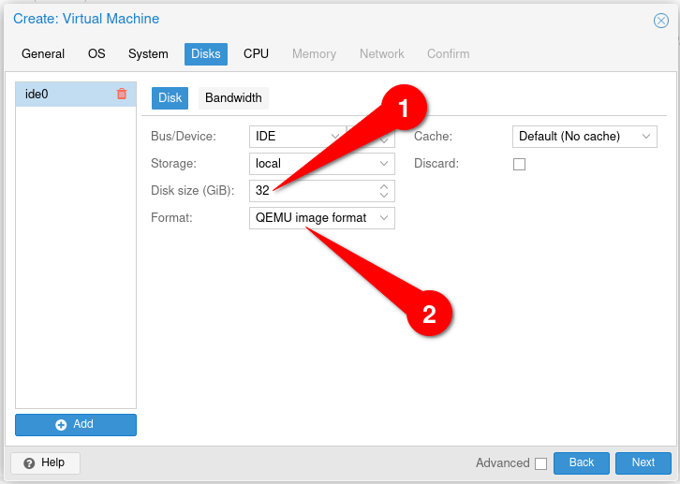
Task: Enable the Discard checkbox
Action: pos(520,164)
